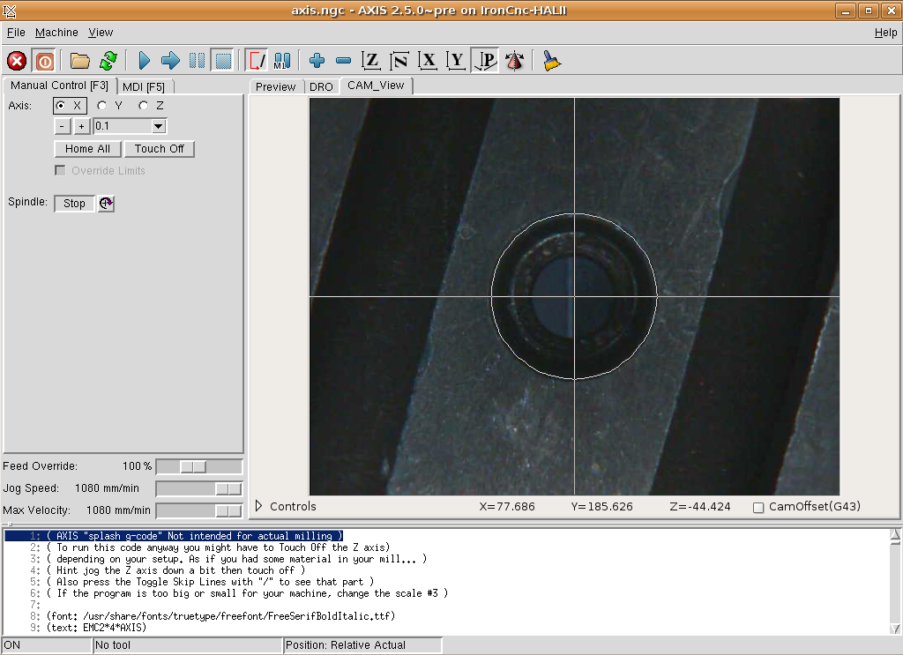Select the CAM_View tab
The height and width of the screenshot is (655, 903).
click(376, 86)
